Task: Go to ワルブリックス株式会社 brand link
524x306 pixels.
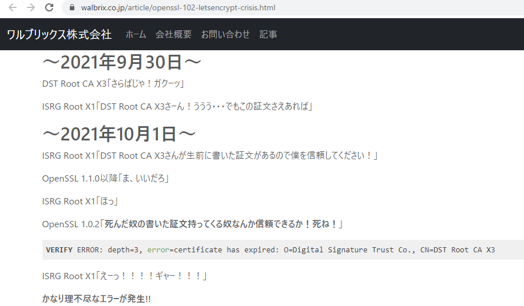Action: [59, 34]
